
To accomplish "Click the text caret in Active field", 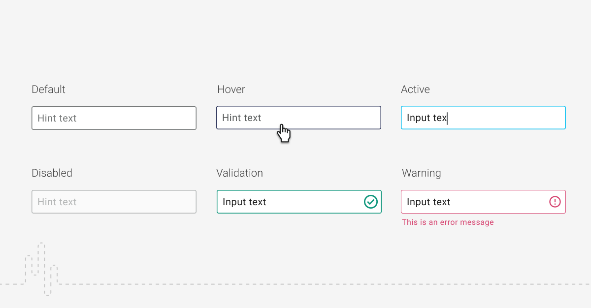I will pos(447,118).
